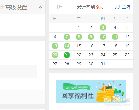Click the dark green day 21 circle

pos(67,55)
